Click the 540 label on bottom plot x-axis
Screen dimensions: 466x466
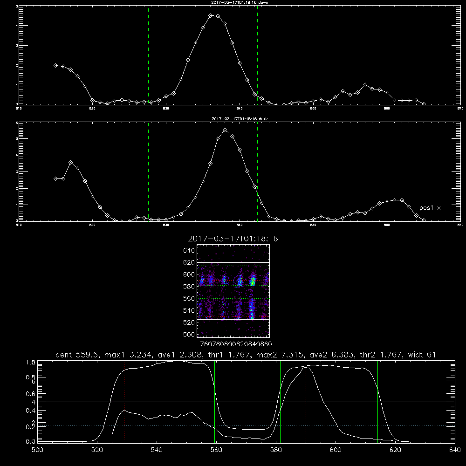[157, 450]
